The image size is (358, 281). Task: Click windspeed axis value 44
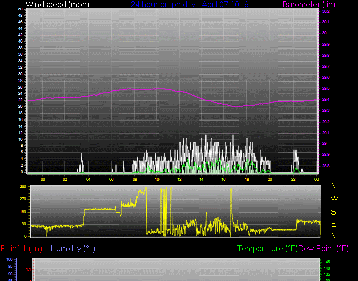pyautogui.click(x=20, y=28)
